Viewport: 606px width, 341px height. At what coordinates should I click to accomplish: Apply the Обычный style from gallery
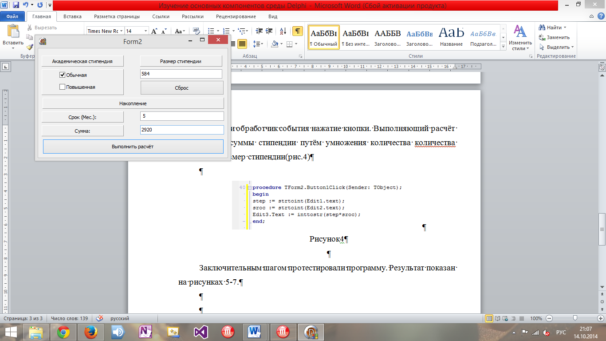coord(324,37)
